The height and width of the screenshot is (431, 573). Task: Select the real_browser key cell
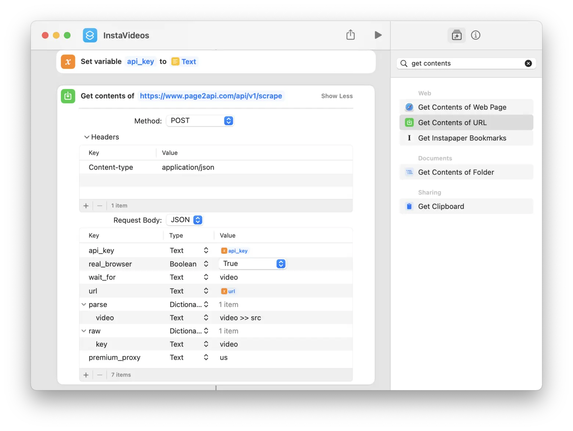tap(110, 264)
